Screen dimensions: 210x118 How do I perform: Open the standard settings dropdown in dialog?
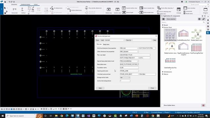tap(115, 40)
